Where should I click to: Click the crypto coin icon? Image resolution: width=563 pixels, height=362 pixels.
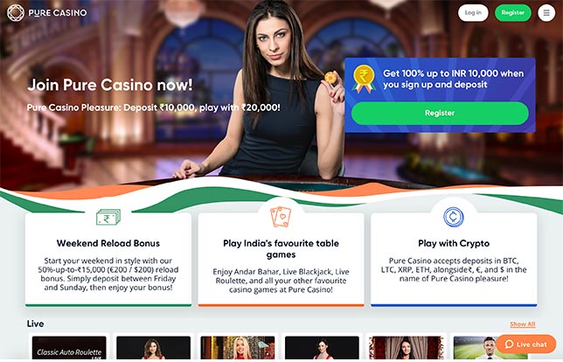point(454,217)
